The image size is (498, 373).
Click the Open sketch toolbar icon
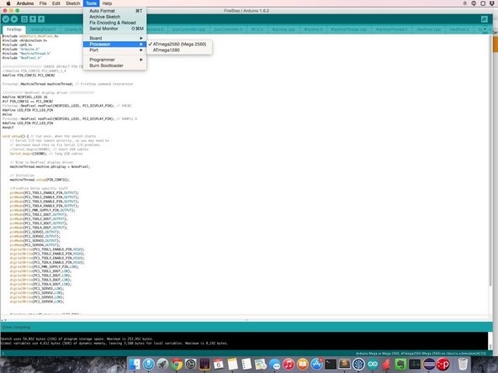[x=33, y=19]
